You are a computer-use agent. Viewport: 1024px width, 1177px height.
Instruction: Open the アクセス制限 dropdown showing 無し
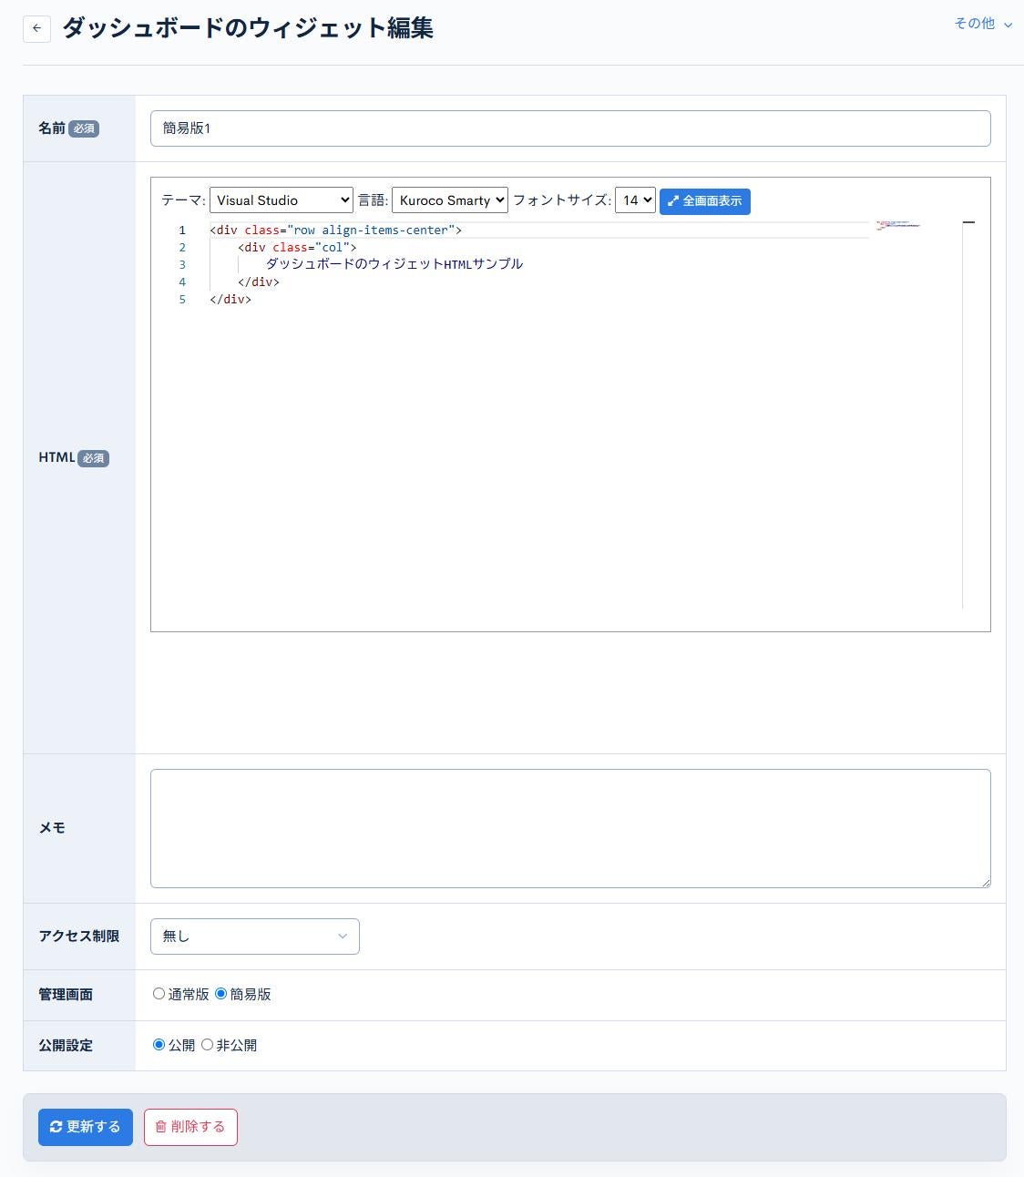[x=254, y=936]
